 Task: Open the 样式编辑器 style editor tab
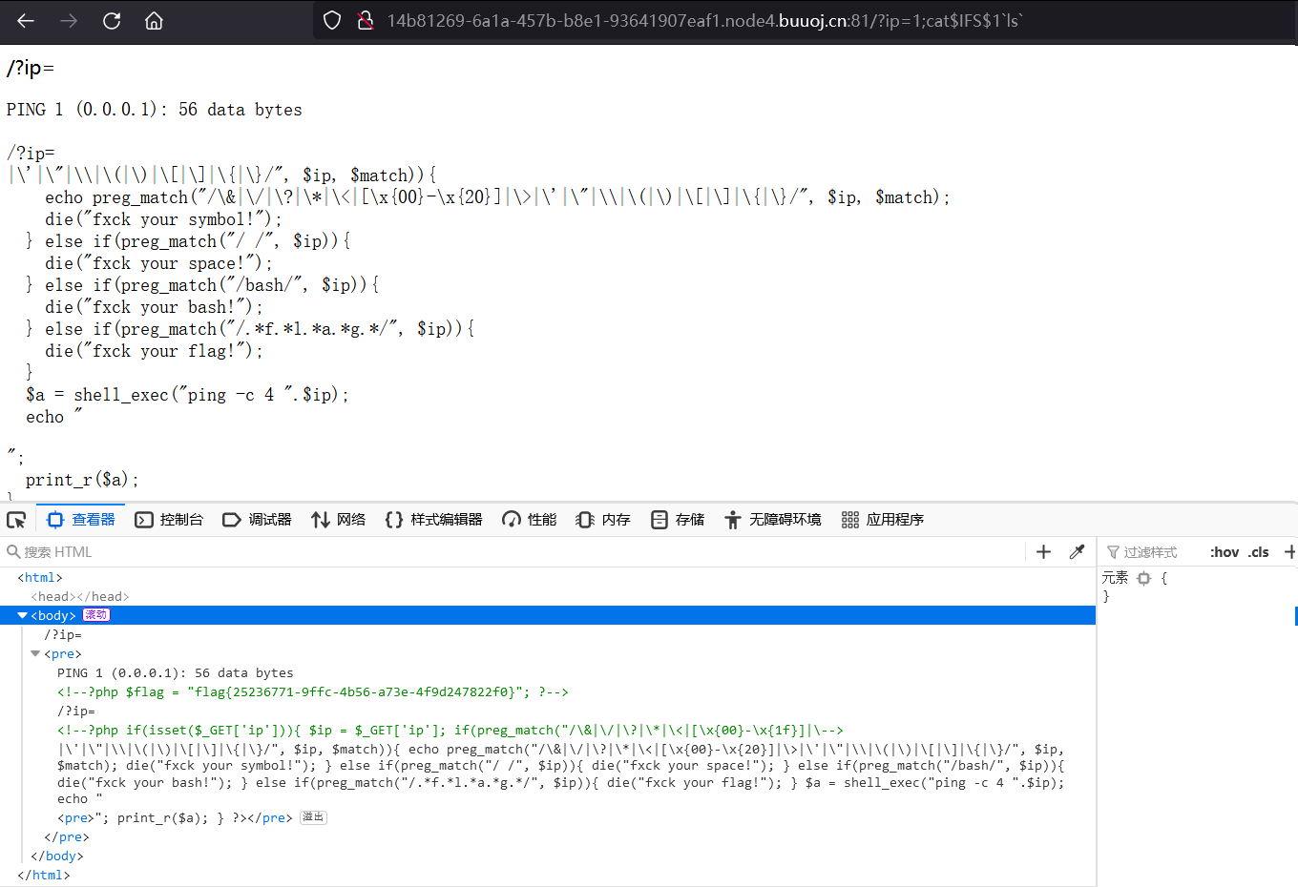click(433, 520)
